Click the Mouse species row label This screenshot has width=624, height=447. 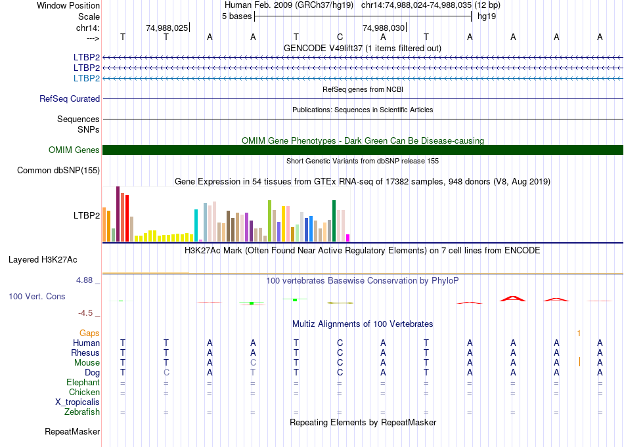coord(87,363)
